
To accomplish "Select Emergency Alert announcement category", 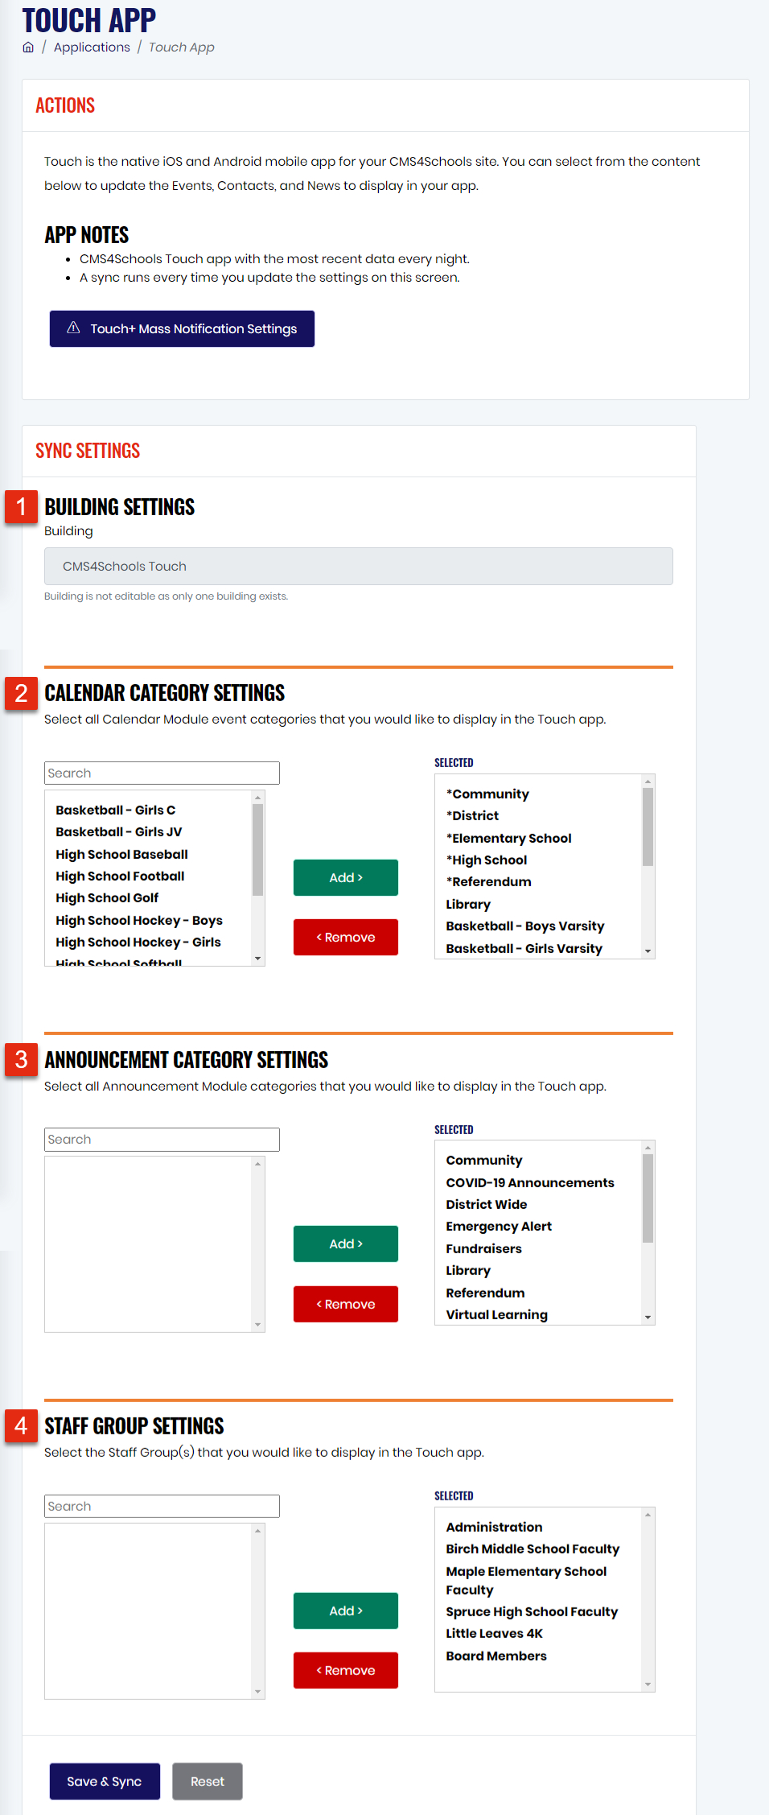I will (499, 1226).
